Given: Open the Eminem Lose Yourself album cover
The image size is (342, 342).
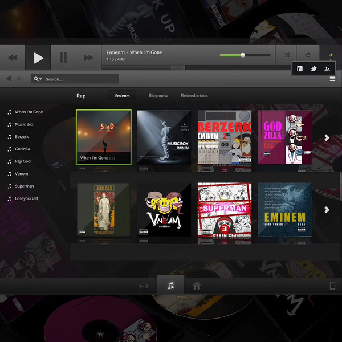Looking at the screenshot, I should tap(285, 210).
